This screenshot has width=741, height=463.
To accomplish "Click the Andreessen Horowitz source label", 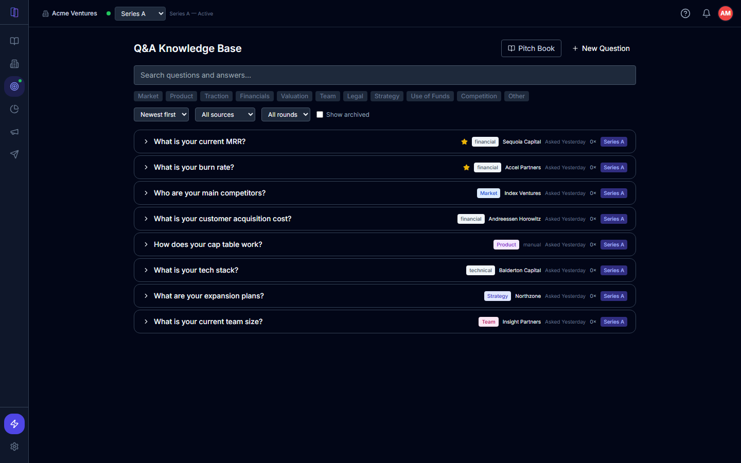I will tap(515, 219).
